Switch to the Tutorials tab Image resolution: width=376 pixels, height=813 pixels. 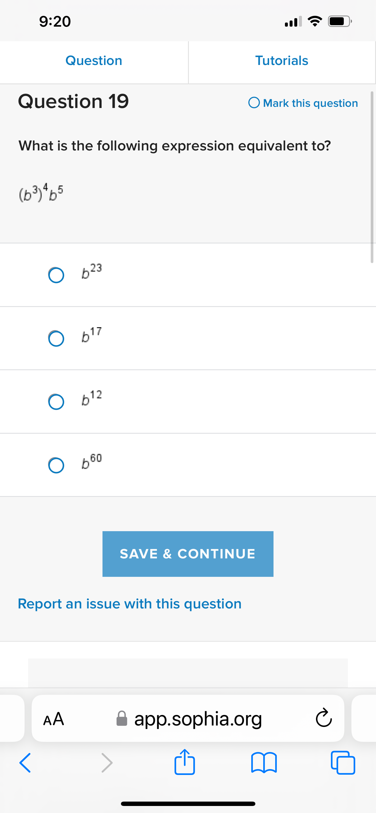point(282,61)
